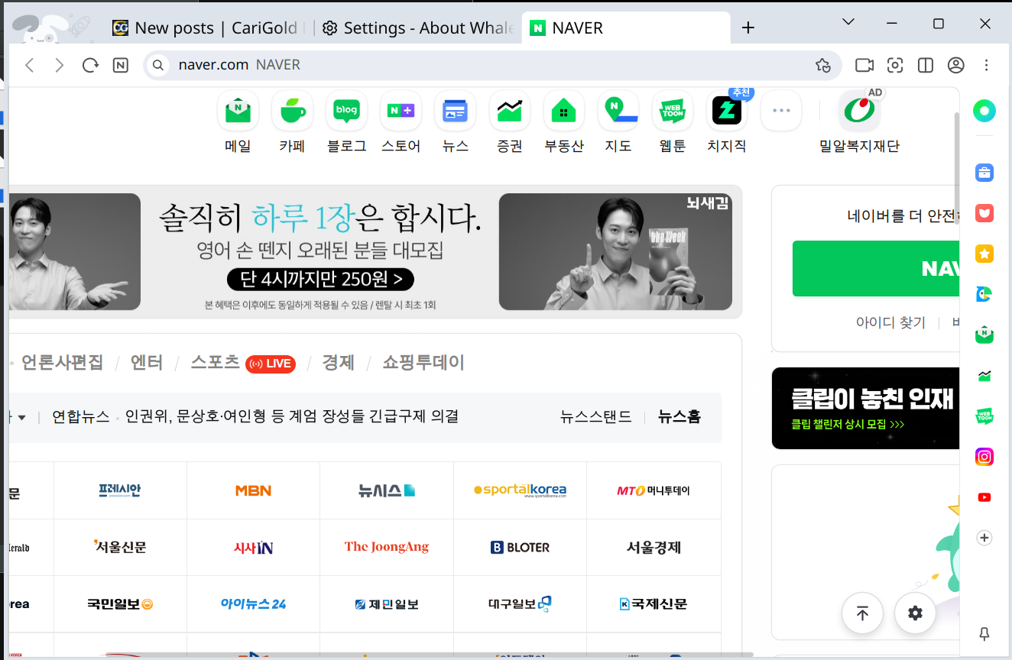Open the 밀알복지재단 ad icon
This screenshot has height=660, width=1012.
(x=859, y=112)
